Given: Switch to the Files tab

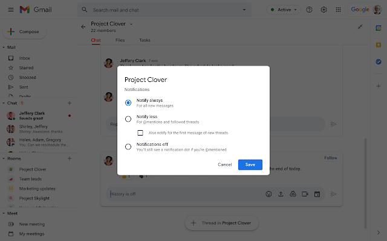Looking at the screenshot, I should pos(120,40).
